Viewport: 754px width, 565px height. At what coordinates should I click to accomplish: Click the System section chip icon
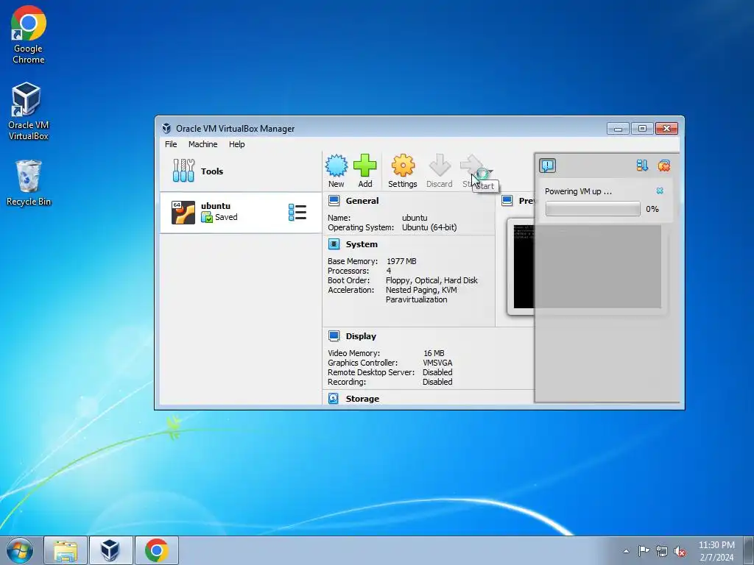[334, 244]
